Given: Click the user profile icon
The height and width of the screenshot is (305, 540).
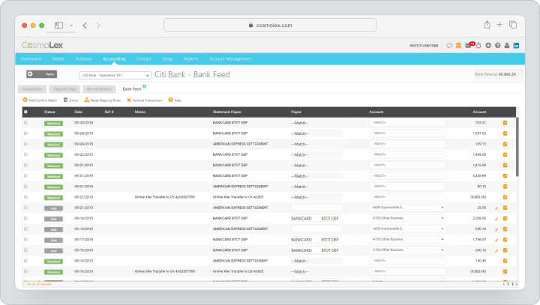Looking at the screenshot, I should 507,46.
